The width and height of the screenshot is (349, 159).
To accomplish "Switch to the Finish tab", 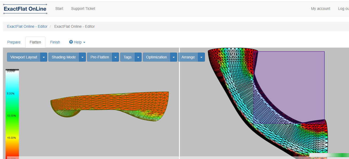I will [55, 42].
